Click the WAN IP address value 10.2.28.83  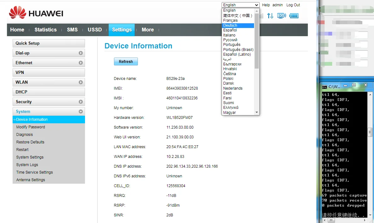(175, 157)
